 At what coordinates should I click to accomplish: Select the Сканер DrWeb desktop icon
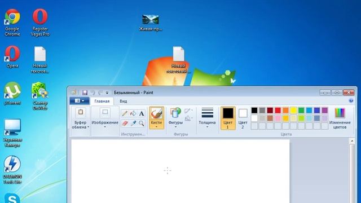pyautogui.click(x=40, y=96)
